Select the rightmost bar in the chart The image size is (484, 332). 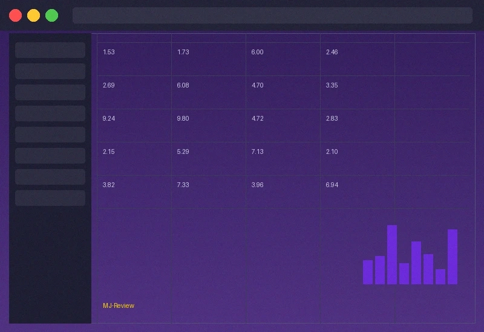pyautogui.click(x=453, y=257)
